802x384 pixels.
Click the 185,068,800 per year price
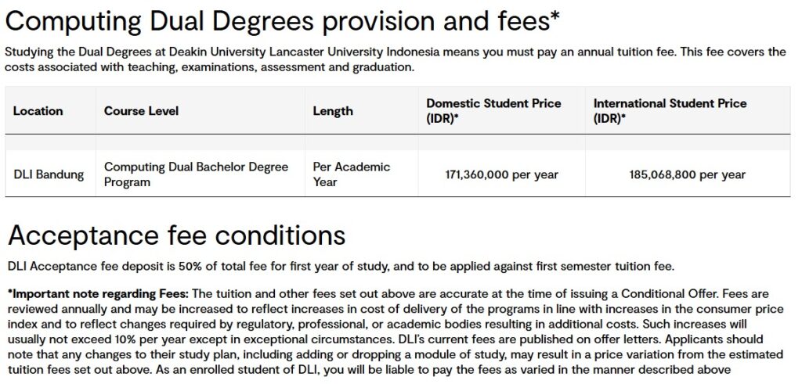[x=688, y=174]
